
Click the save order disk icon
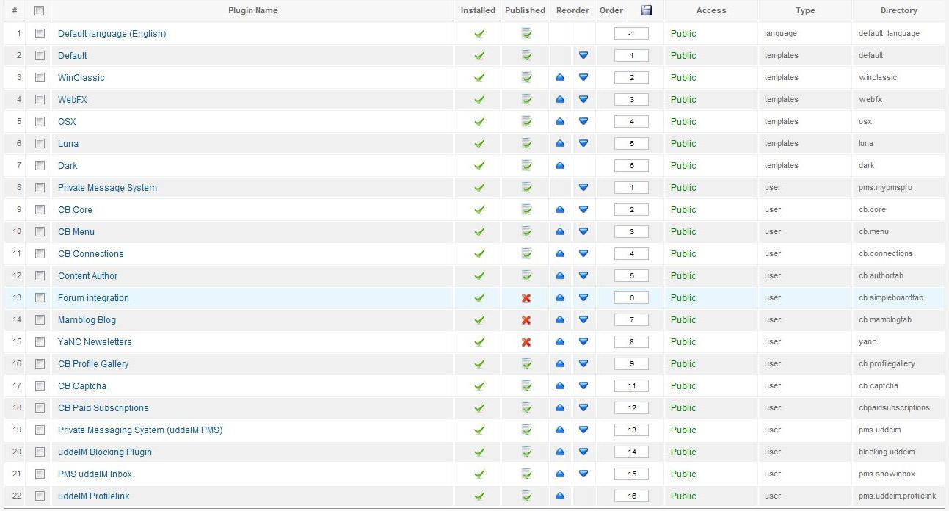click(x=647, y=10)
